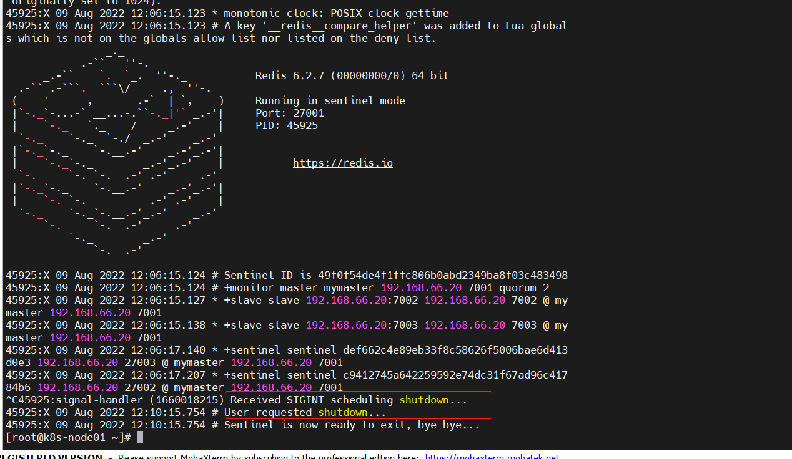Click 'Running in sentinel mode' line
Viewport: 792px width, 459px height.
(330, 100)
